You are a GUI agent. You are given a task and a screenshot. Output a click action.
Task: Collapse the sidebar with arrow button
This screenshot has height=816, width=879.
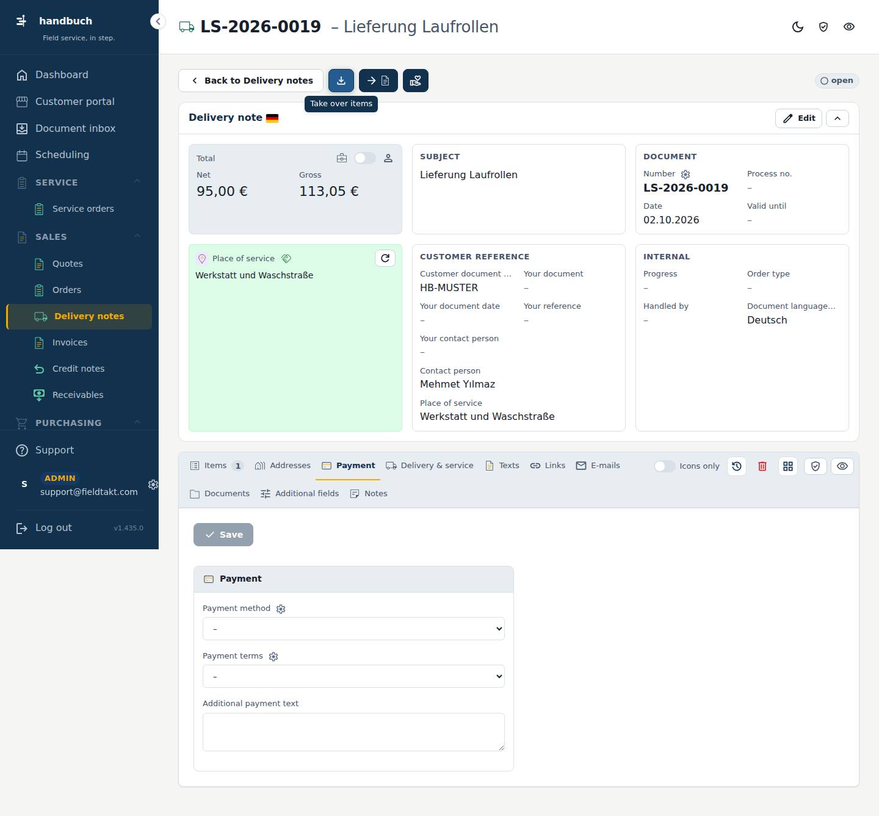(x=158, y=21)
